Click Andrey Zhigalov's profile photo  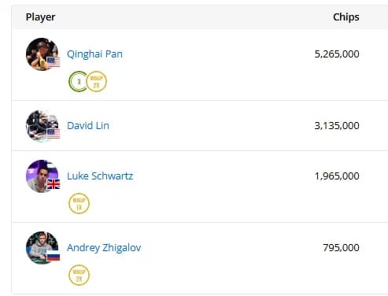(42, 248)
